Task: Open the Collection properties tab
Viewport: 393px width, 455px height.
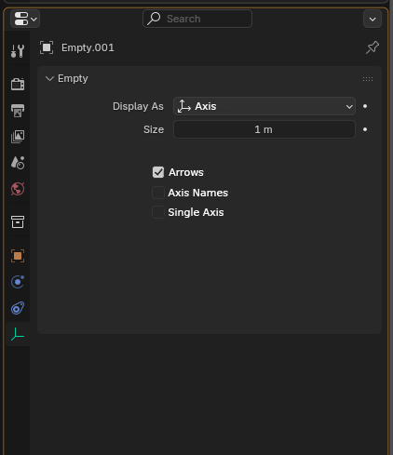Action: (18, 222)
